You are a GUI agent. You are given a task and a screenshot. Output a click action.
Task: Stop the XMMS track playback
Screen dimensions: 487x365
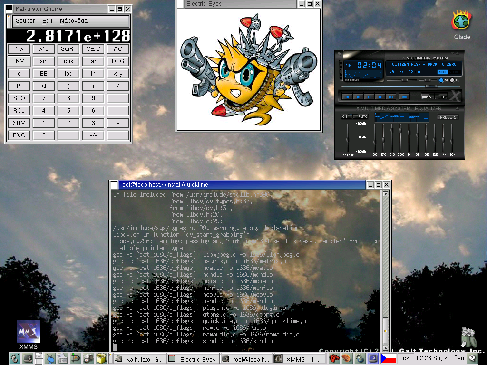click(380, 97)
